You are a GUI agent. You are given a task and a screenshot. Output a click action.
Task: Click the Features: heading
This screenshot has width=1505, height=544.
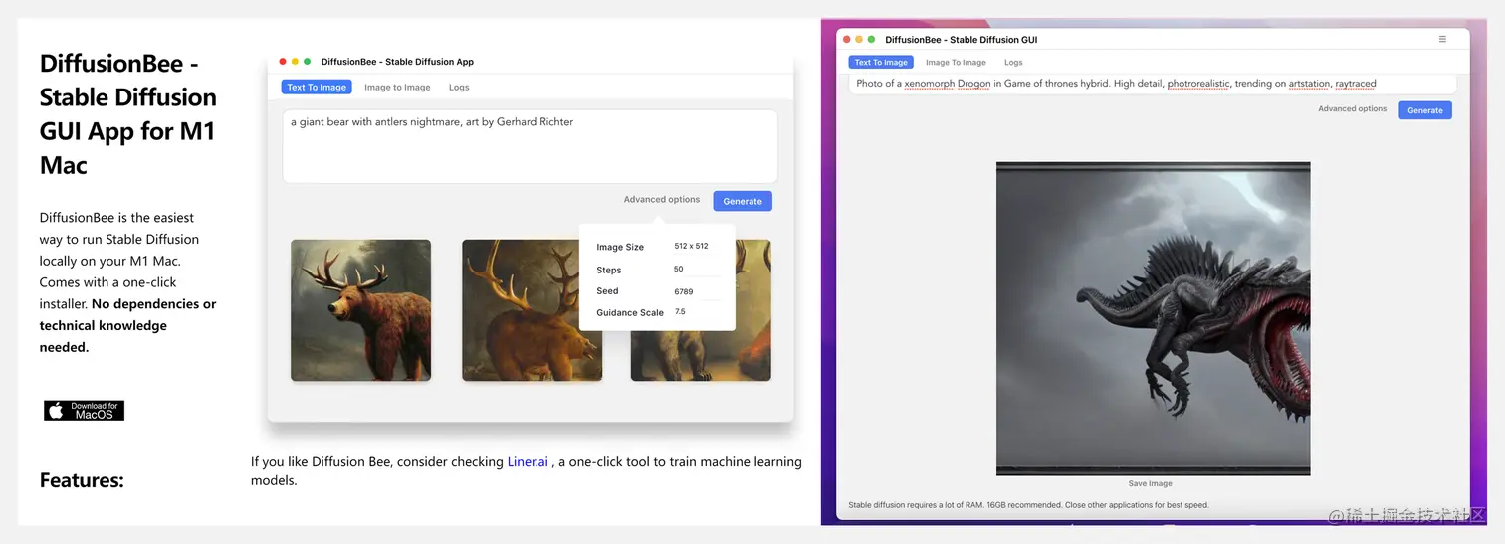coord(82,480)
